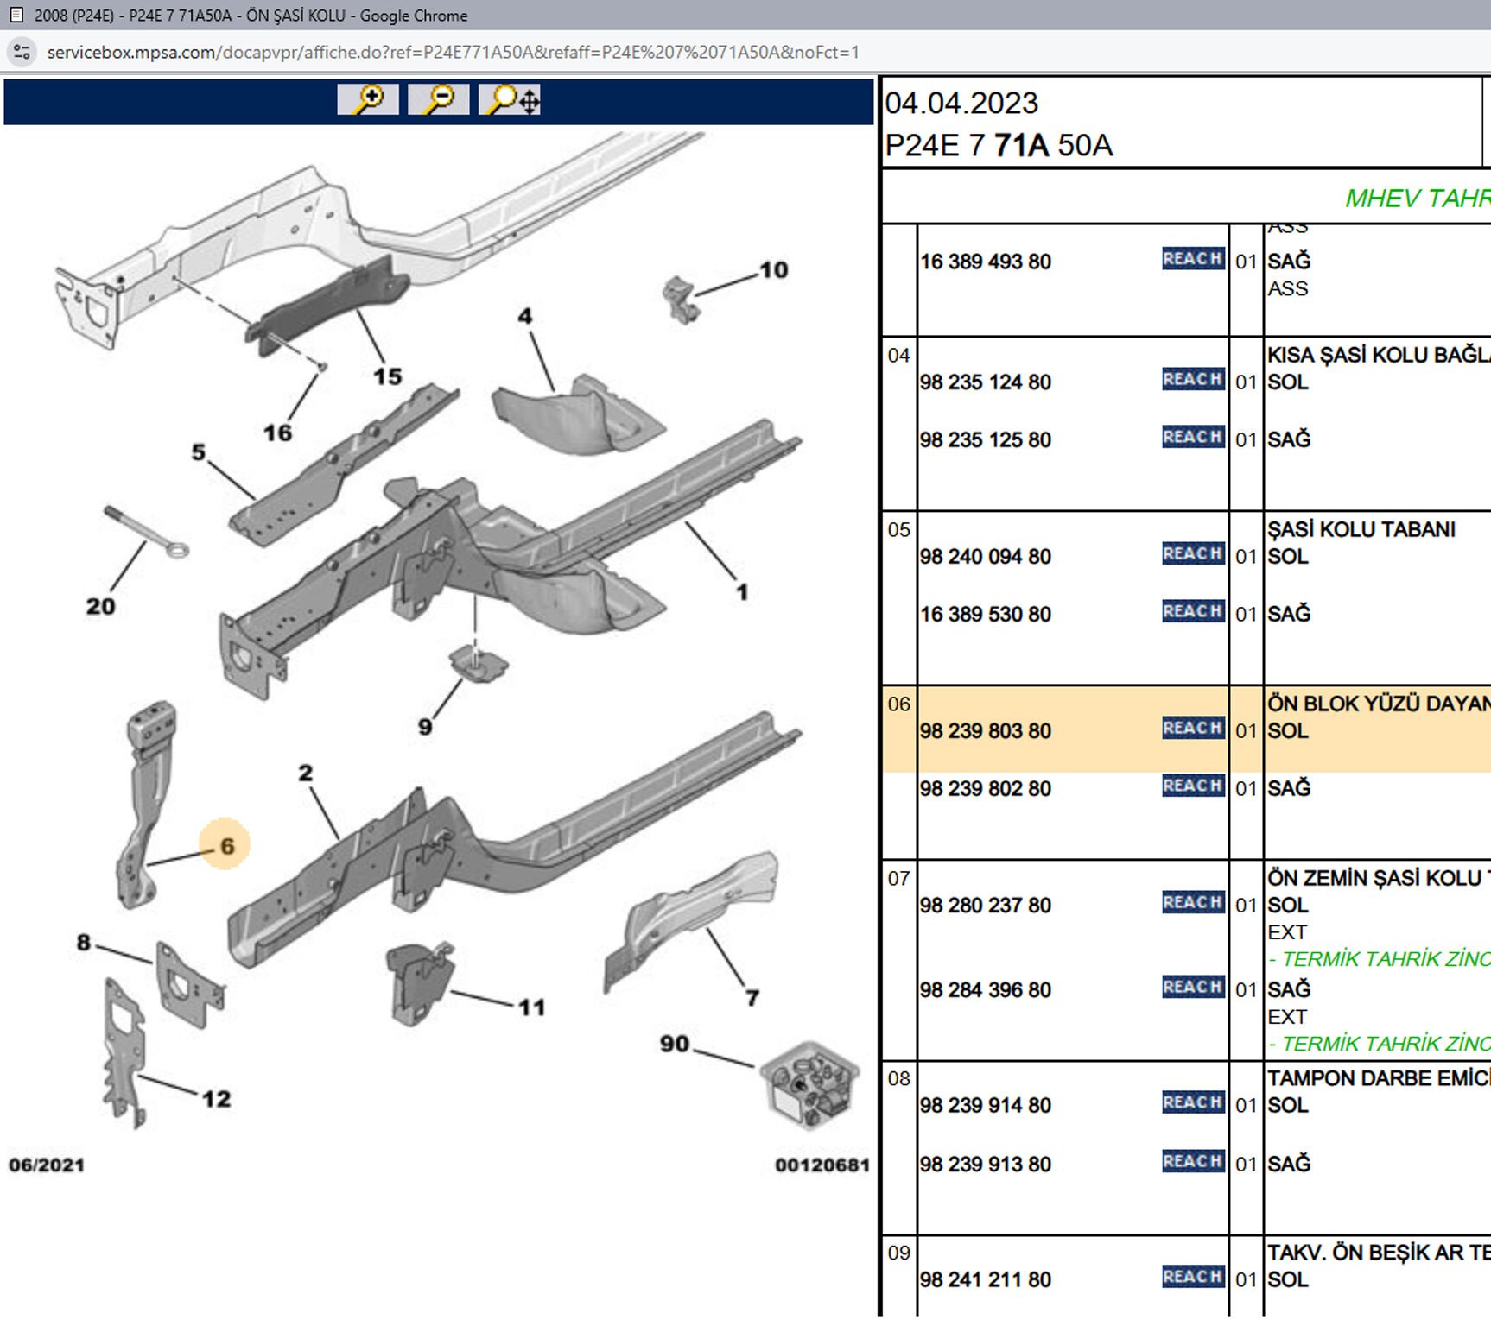Viewport: 1491px width, 1326px height.
Task: Click the zoom in magnifier icon
Action: tap(368, 99)
